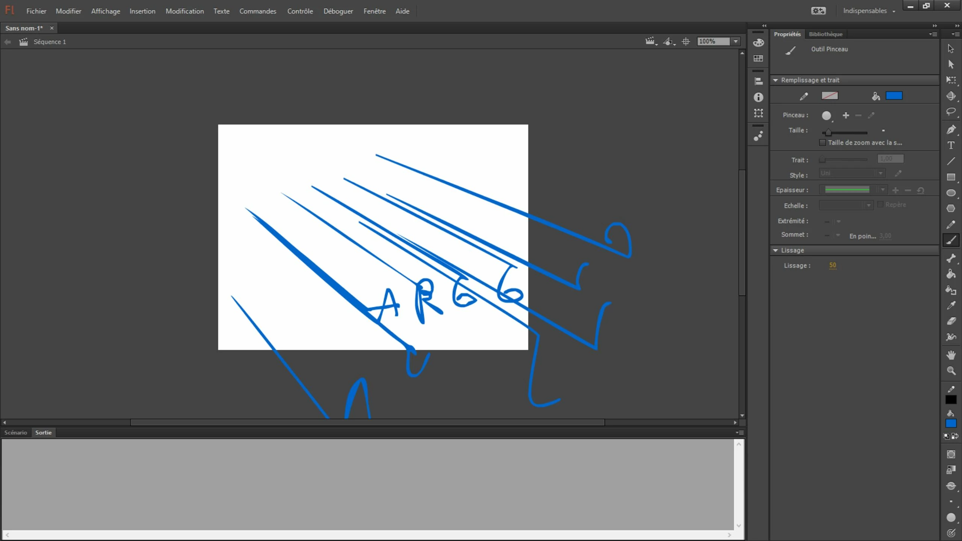
Task: Enable Taille de zoom checkbox
Action: pos(823,143)
